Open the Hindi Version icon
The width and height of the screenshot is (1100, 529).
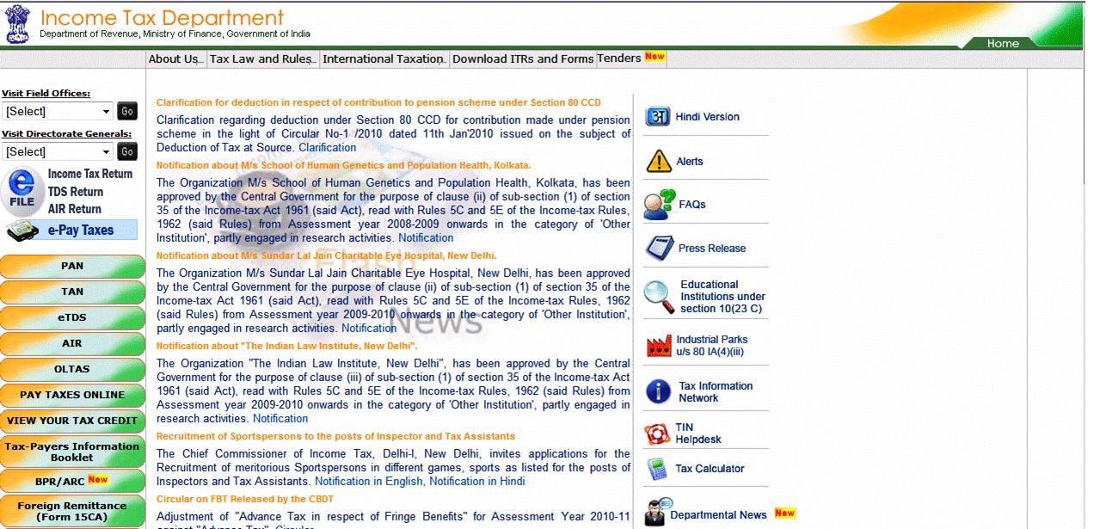tap(658, 116)
